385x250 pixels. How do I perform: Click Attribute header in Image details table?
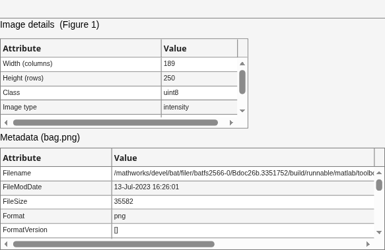tap(81, 48)
